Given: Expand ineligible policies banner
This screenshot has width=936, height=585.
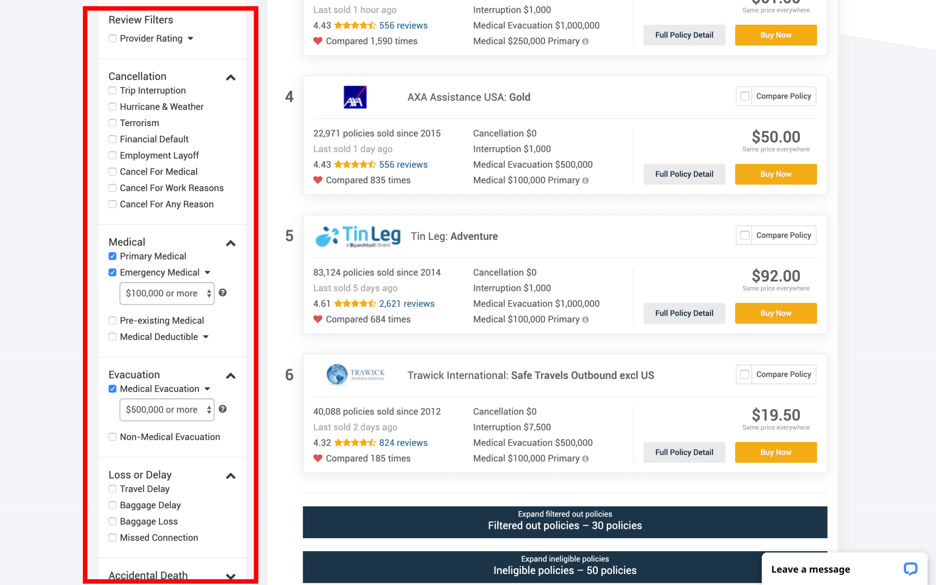Looking at the screenshot, I should [564, 566].
